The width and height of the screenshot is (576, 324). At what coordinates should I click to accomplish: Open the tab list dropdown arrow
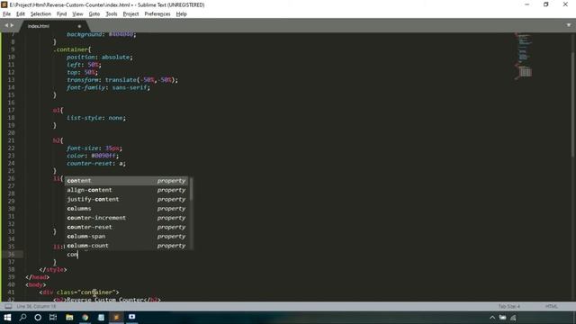569,25
